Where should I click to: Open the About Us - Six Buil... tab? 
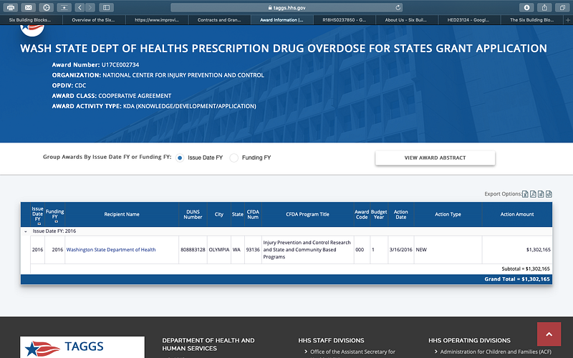[x=407, y=20]
